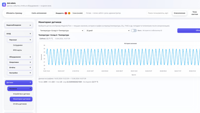Image resolution: width=200 pixels, height=113 pixels.
Task: Open the Схема (онлайн) view
Action: [77, 13]
